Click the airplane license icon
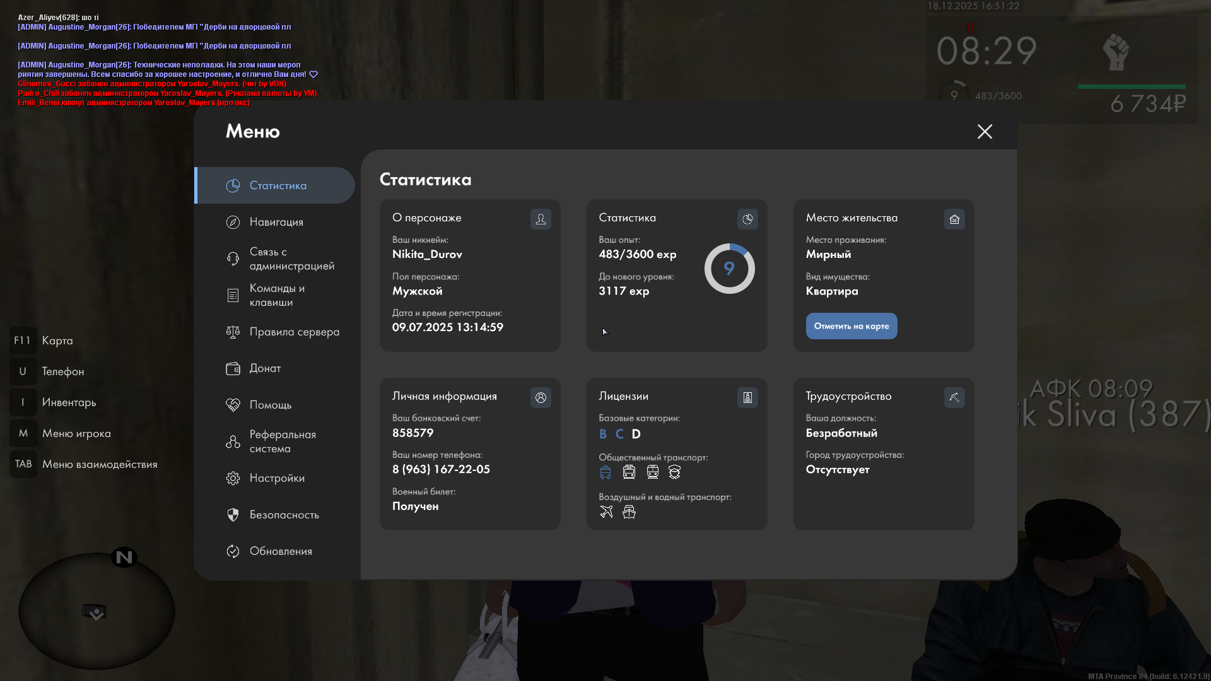The height and width of the screenshot is (681, 1211). [x=606, y=512]
